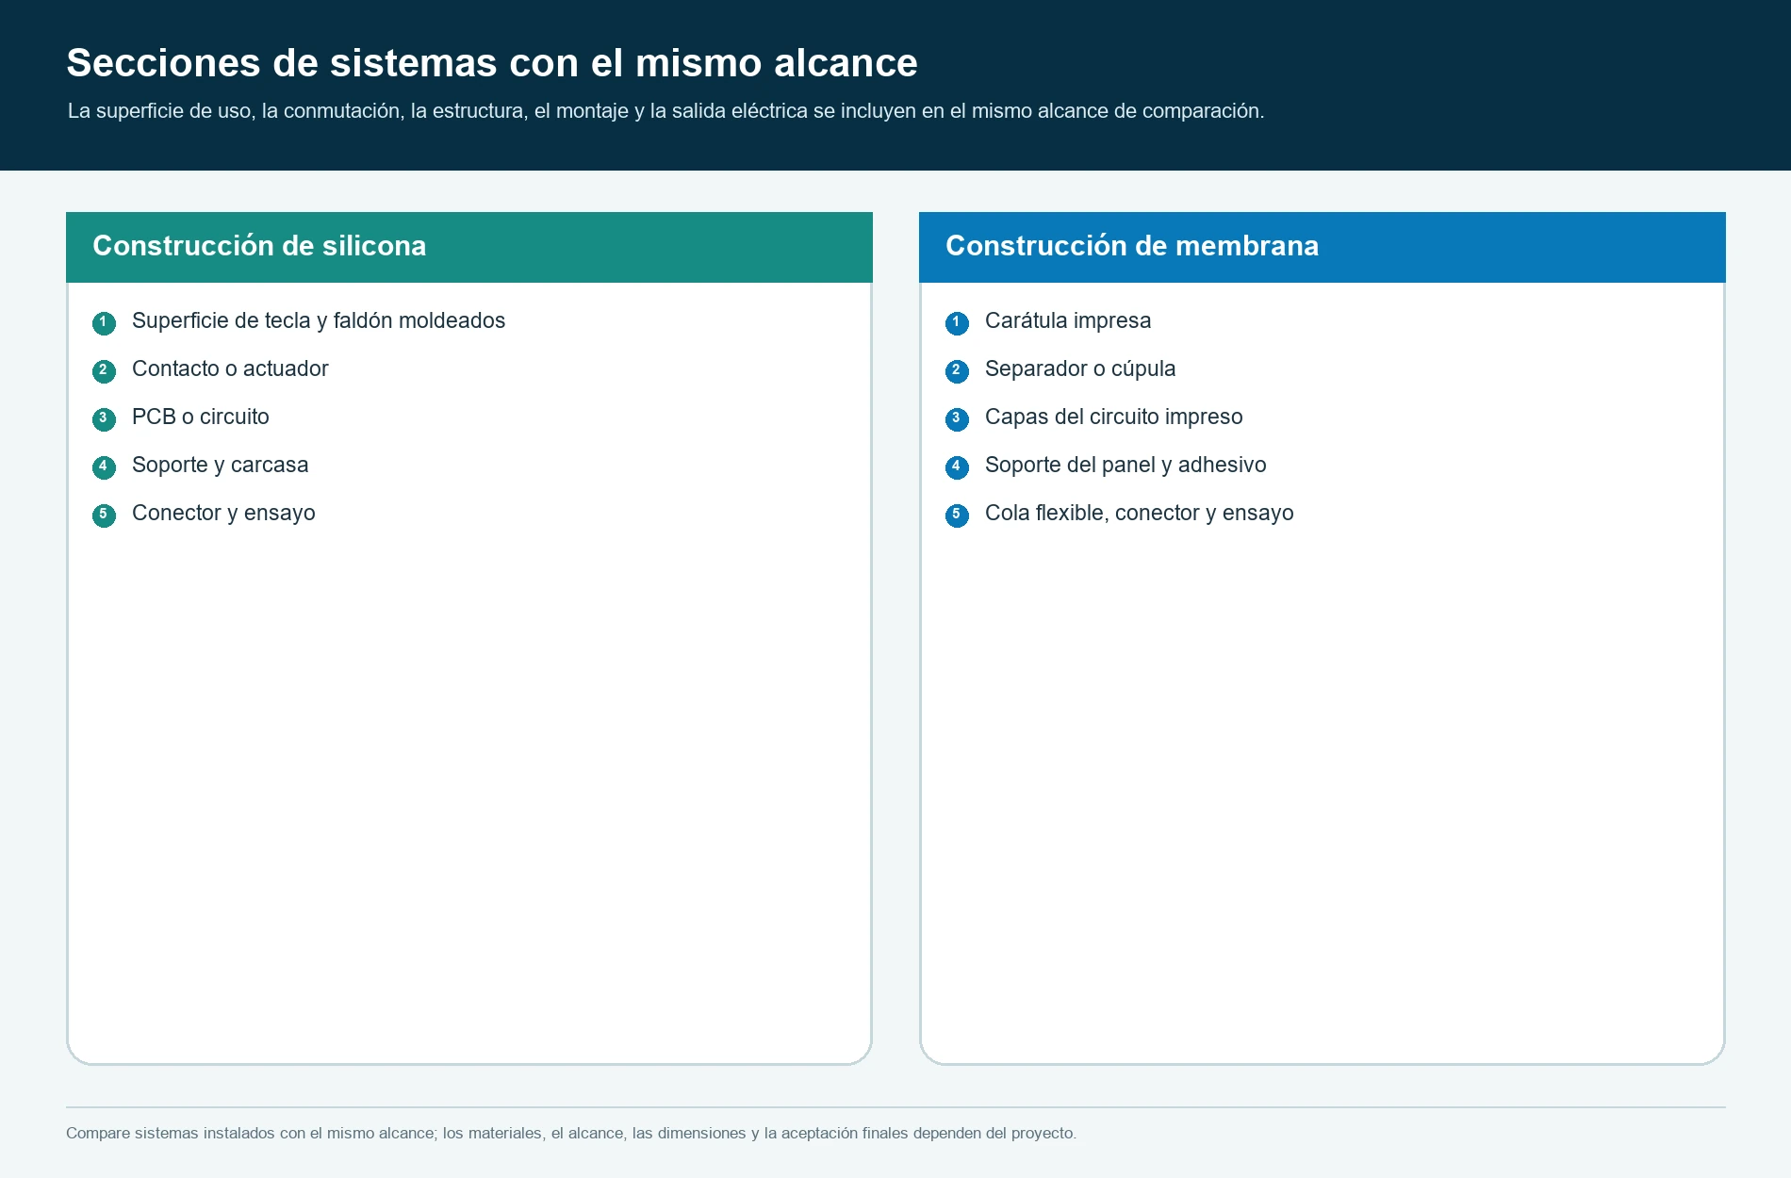Select 'Soporte del panel y adhesivo' item
The image size is (1791, 1178).
1126,466
